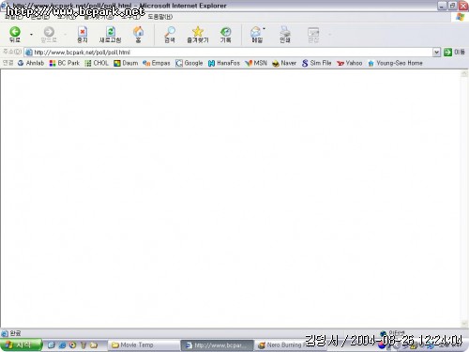Switch to Movie Temp taskbar window
Image resolution: width=469 pixels, height=352 pixels.
coord(143,345)
